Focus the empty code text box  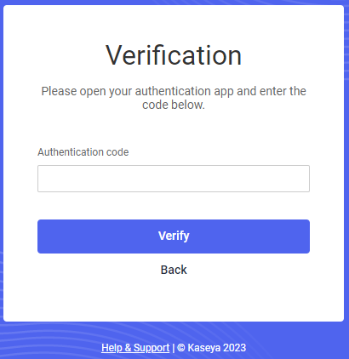click(x=174, y=179)
